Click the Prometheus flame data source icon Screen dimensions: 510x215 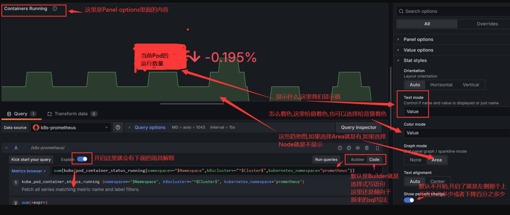coord(36,128)
